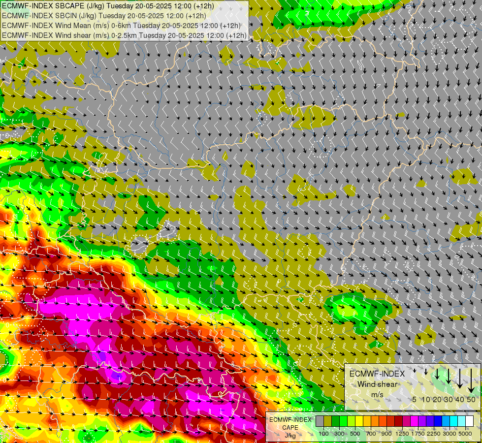The height and width of the screenshot is (443, 482).
Task: Select the orange CAPE swatch right of 700
Action: 375,421
